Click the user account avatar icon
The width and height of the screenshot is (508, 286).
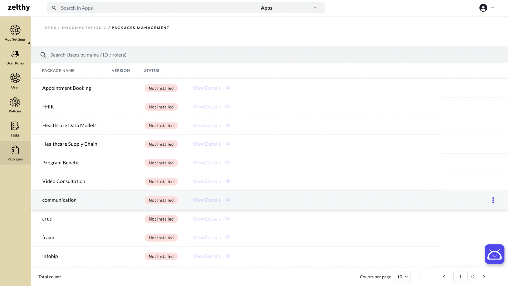coord(483,8)
